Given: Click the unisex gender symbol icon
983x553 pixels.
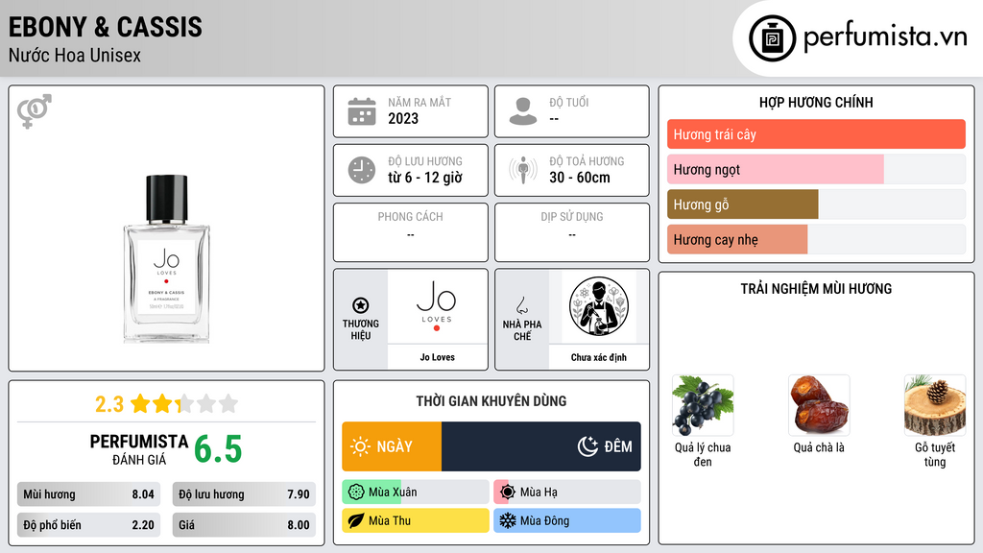Looking at the screenshot, I should 34,111.
